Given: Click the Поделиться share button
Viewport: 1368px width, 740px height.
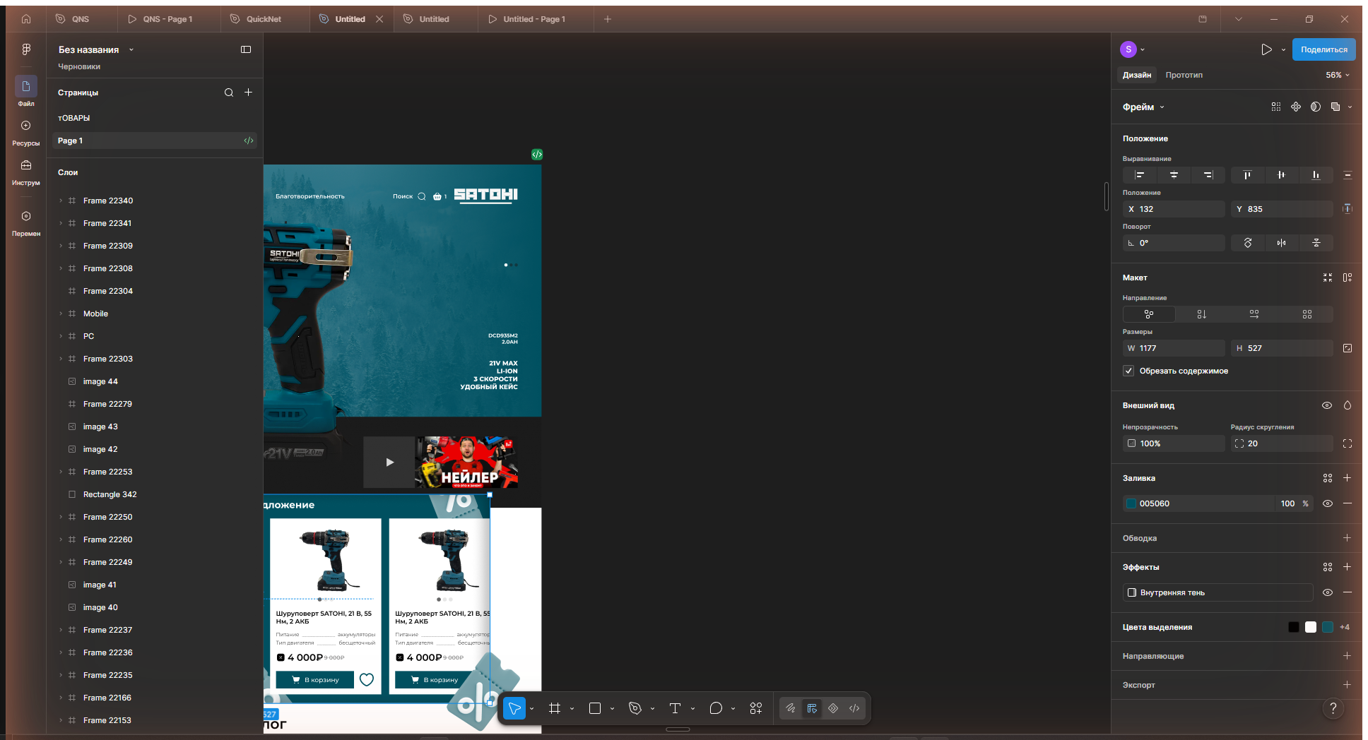Looking at the screenshot, I should point(1324,49).
